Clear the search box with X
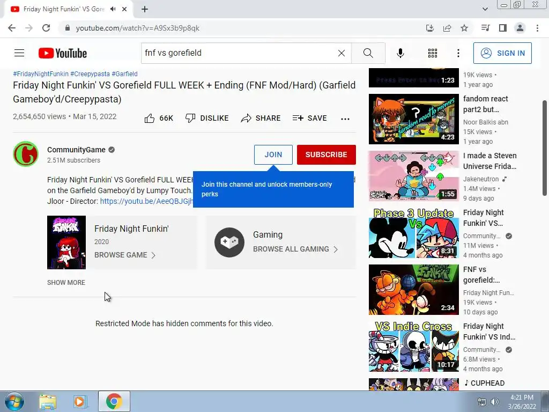 pyautogui.click(x=342, y=53)
